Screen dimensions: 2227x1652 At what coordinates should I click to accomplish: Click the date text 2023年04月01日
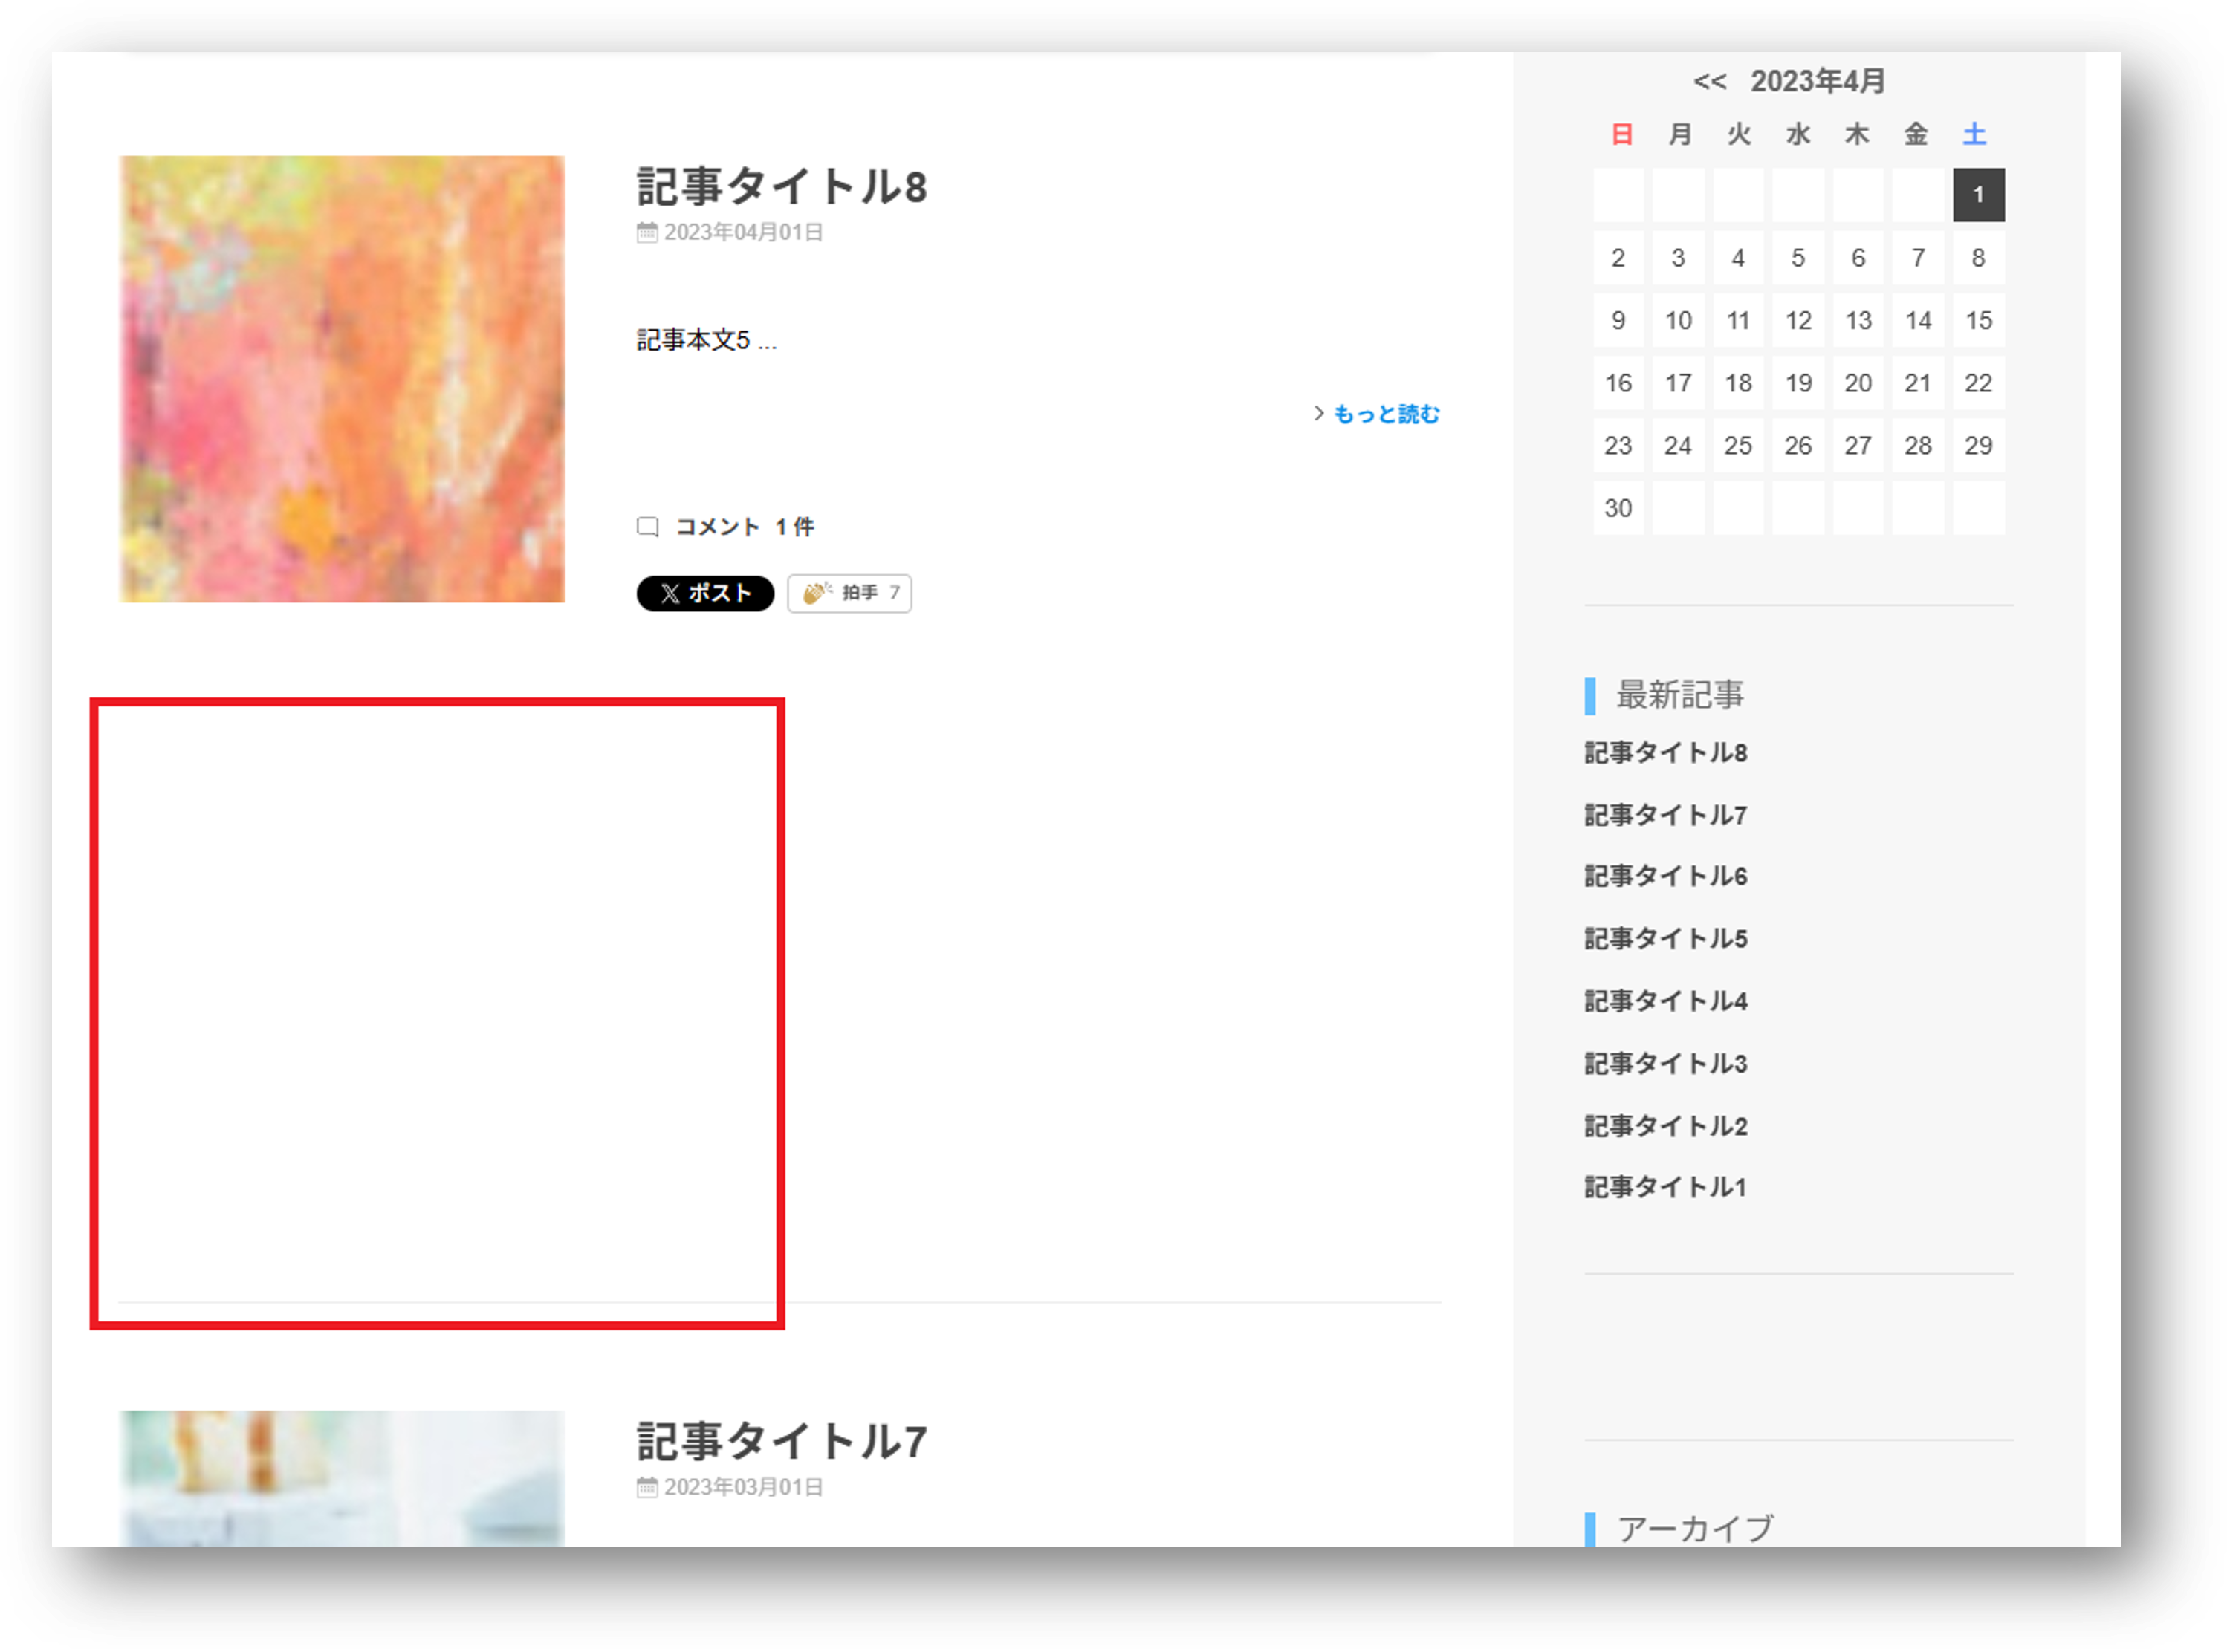[x=743, y=233]
